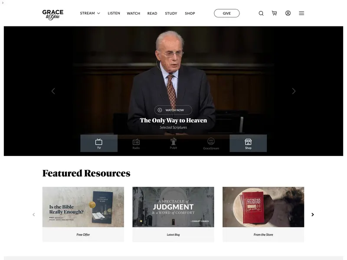Open the Romans commentary store image
The width and height of the screenshot is (347, 260).
click(263, 207)
